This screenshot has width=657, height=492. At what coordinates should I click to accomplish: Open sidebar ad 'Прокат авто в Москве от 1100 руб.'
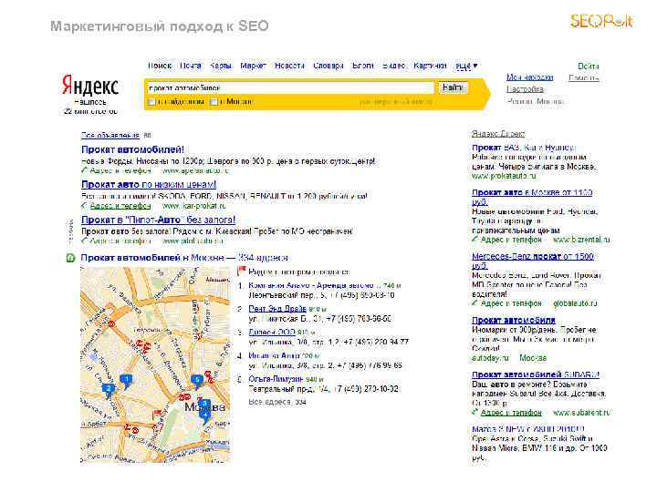[x=532, y=197]
